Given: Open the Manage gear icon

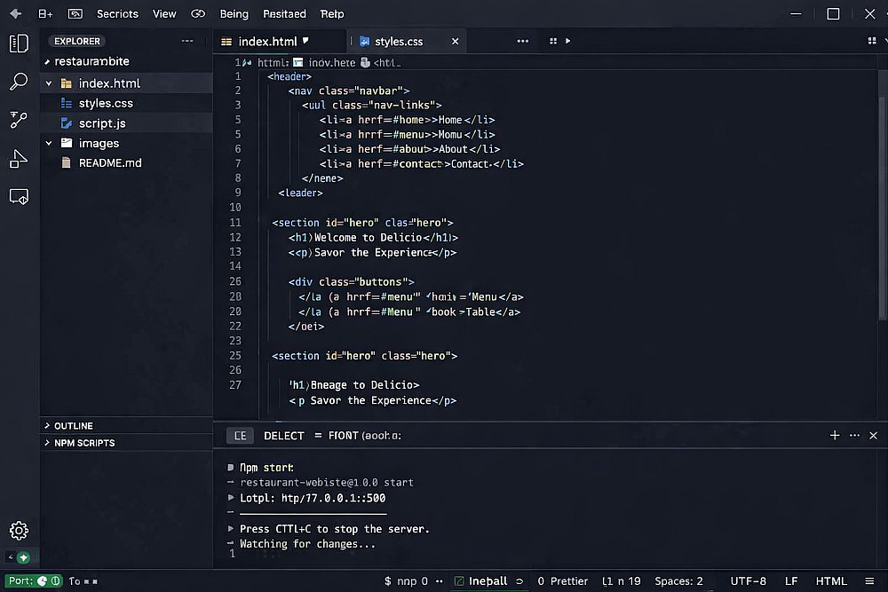Looking at the screenshot, I should 19,530.
